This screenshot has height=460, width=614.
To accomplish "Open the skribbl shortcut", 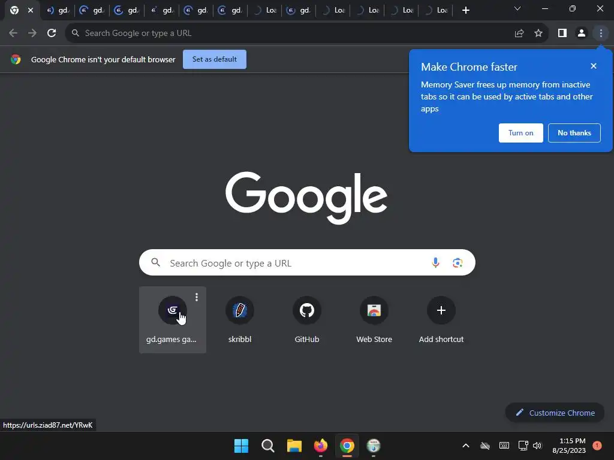I will [x=240, y=320].
